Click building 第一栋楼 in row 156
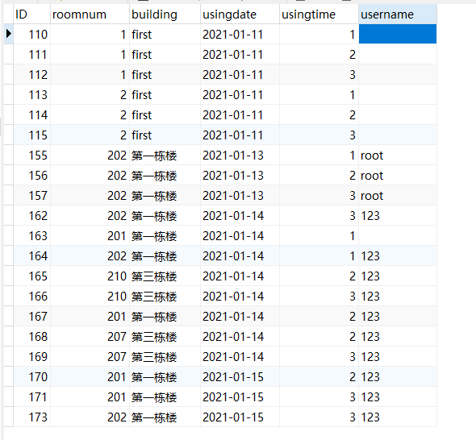476x440 pixels. point(165,175)
